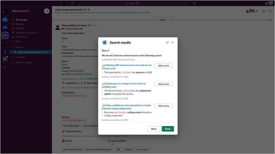This screenshot has width=275, height=154.
Task: Open the help question mark icon
Action: 194,3
